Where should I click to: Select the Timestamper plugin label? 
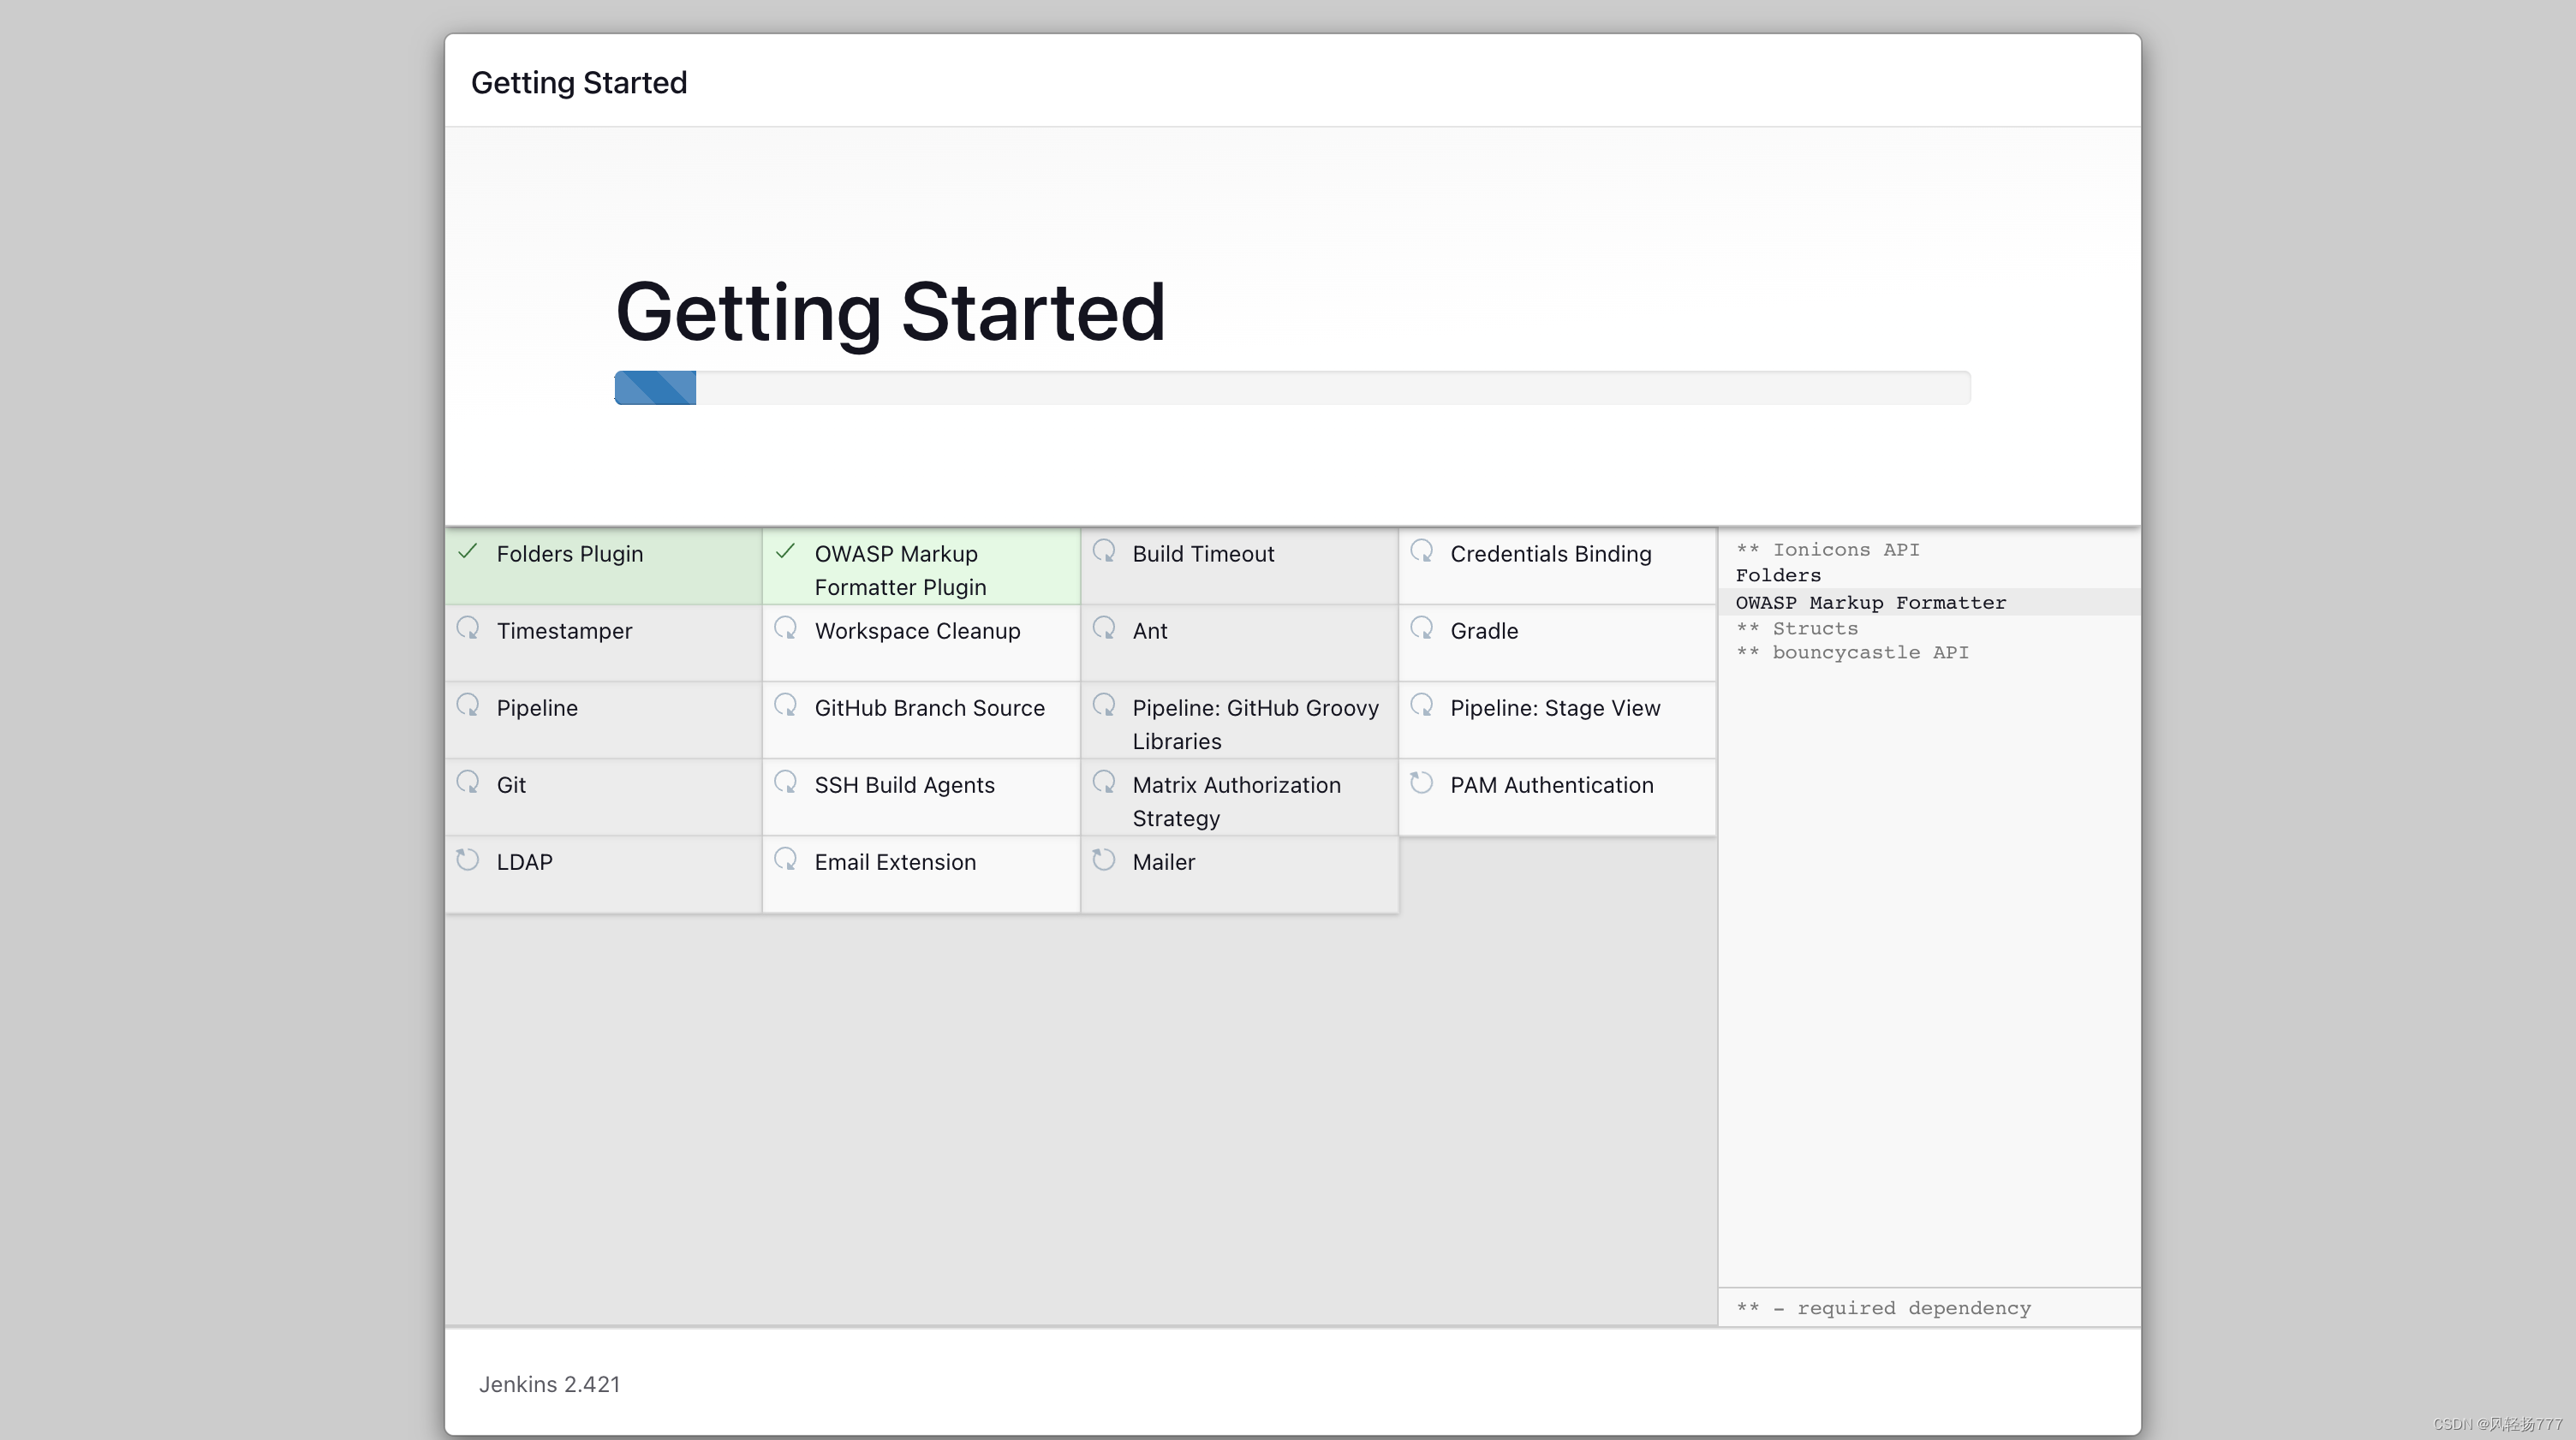[564, 631]
